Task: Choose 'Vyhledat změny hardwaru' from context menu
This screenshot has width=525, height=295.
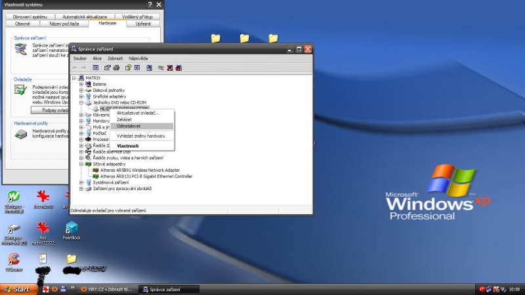Action: tap(142, 136)
